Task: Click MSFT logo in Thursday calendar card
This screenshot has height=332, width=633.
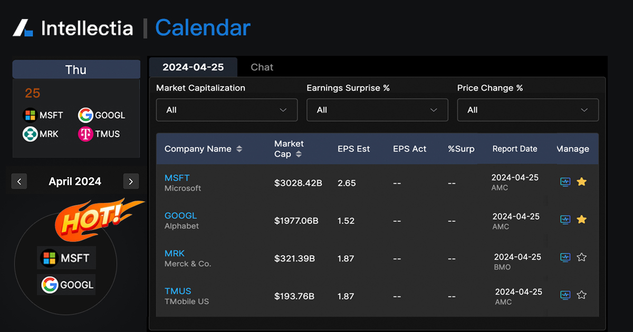Action: click(30, 115)
